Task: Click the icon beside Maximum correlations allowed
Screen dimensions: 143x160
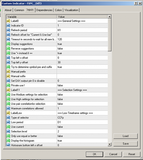Action: coord(8,108)
